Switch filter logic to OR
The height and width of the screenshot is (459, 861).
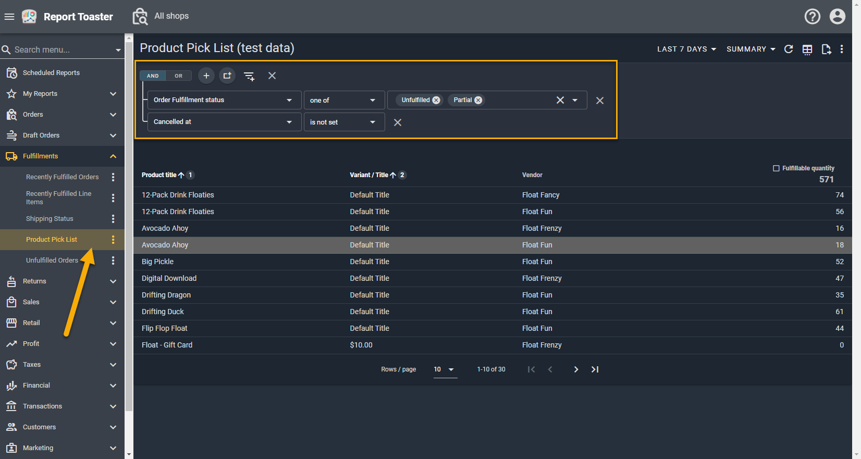(x=179, y=76)
